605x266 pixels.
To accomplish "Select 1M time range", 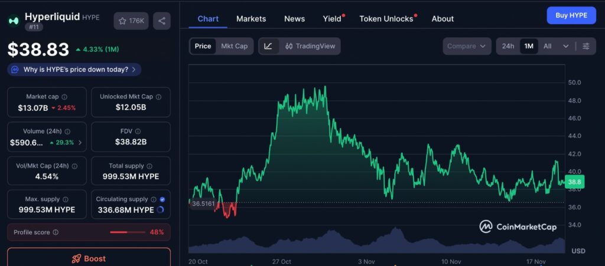I will pos(529,46).
